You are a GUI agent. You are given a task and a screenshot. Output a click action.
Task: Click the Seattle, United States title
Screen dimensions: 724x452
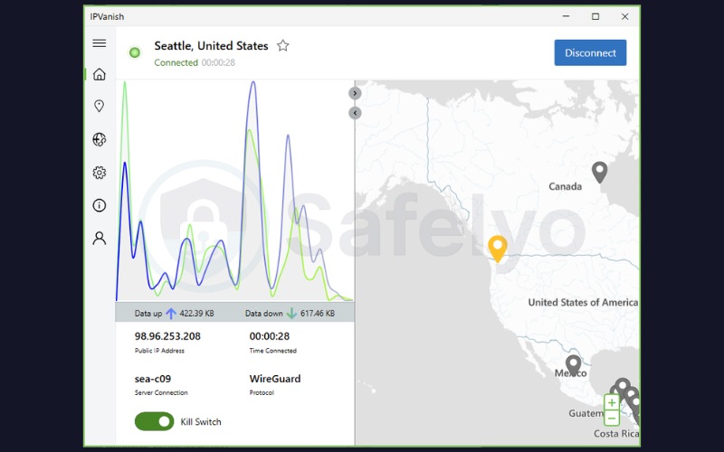(211, 46)
